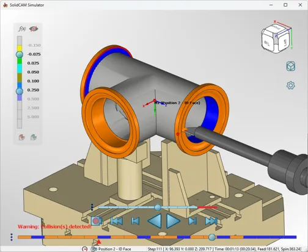This screenshot has width=308, height=252.
Task: Click the simulation speed slider knob
Action: (x=158, y=207)
